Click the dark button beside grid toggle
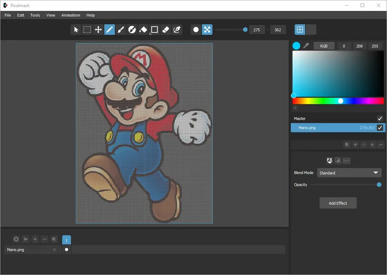This screenshot has width=387, height=275. (x=311, y=30)
